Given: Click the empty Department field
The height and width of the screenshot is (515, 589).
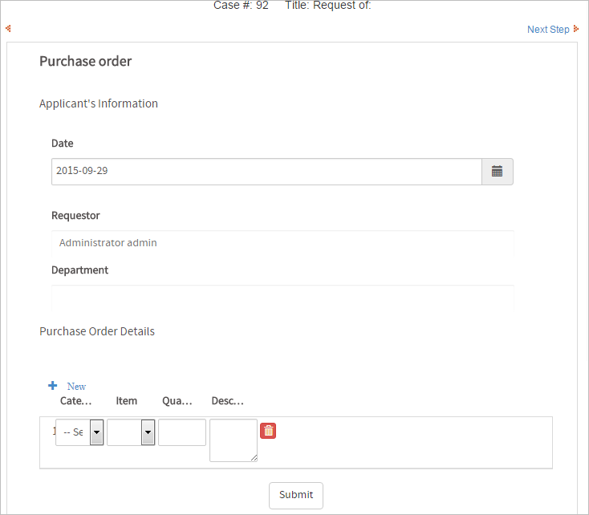Looking at the screenshot, I should pos(282,298).
